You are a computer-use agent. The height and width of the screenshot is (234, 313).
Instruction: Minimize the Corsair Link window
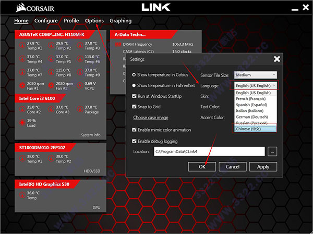(x=295, y=9)
